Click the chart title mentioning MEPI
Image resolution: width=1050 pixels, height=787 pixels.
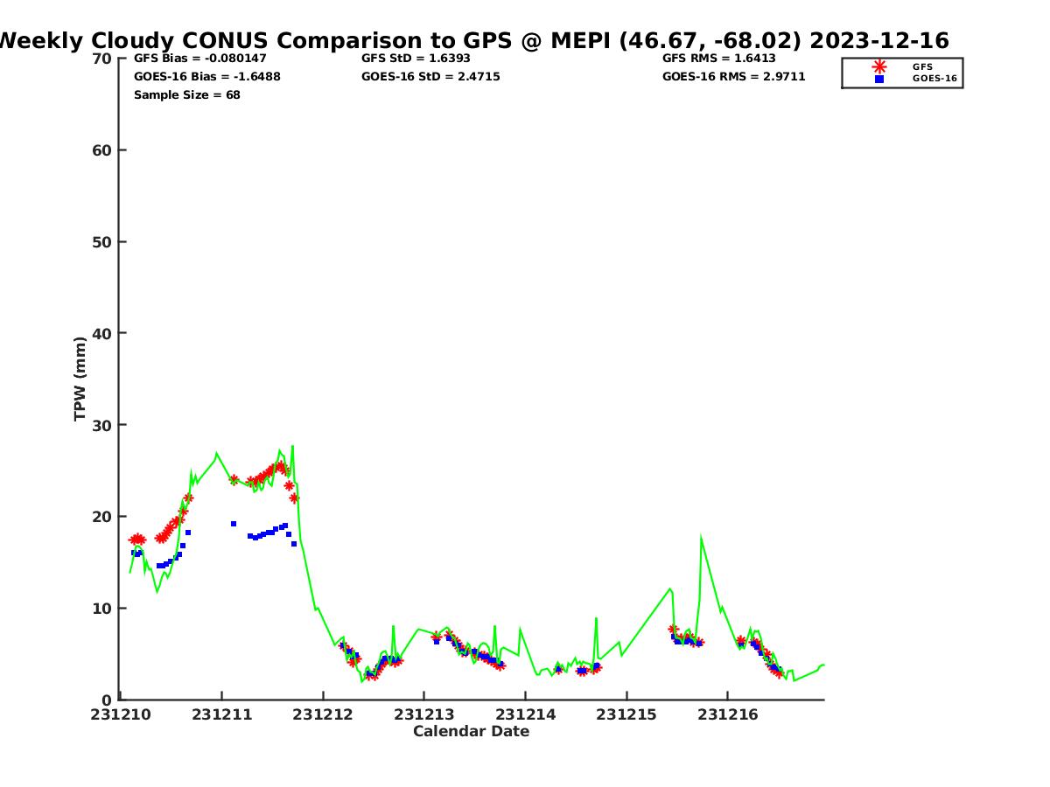point(472,40)
